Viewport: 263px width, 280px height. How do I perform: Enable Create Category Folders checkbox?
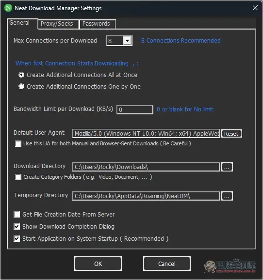[x=18, y=177]
